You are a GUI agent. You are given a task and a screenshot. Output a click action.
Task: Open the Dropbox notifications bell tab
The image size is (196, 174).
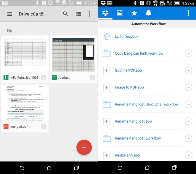tap(148, 13)
